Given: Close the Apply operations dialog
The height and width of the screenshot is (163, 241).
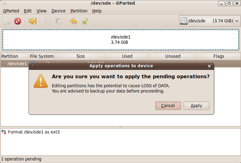Looking at the screenshot, I should coord(209,66).
